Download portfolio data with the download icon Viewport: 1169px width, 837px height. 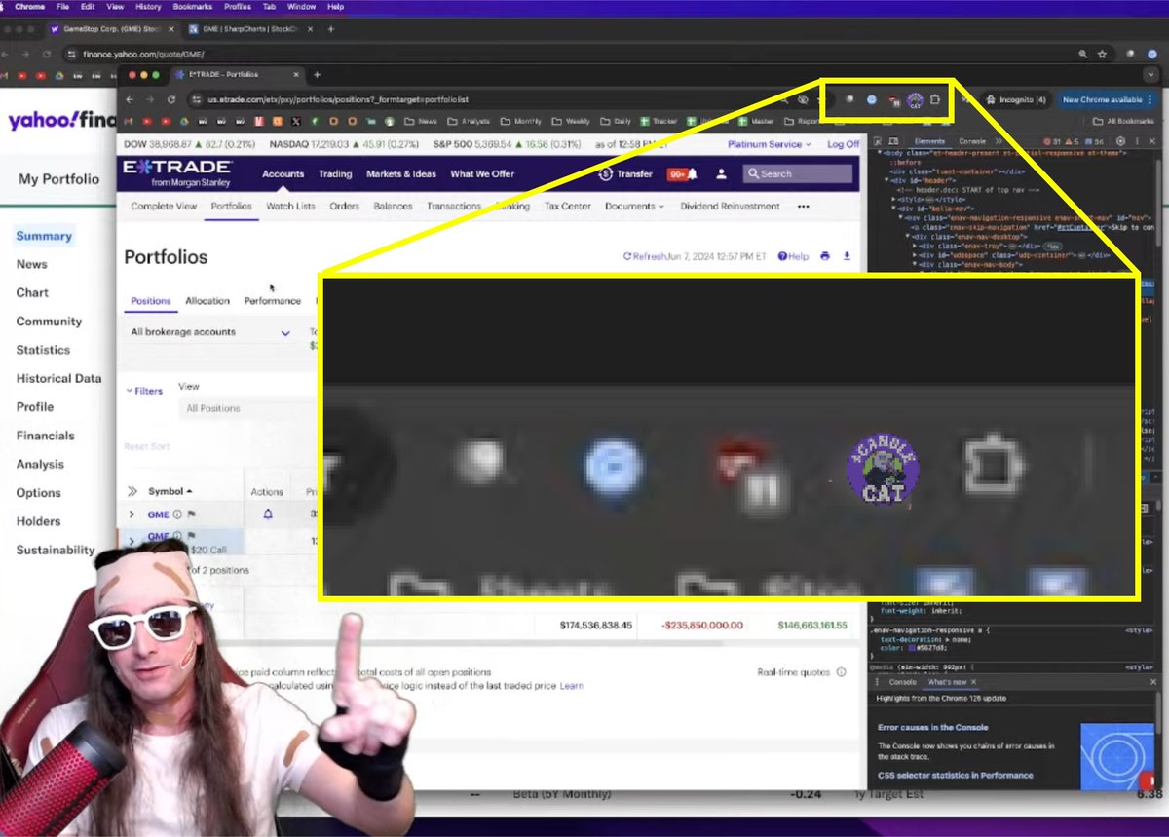click(x=847, y=256)
